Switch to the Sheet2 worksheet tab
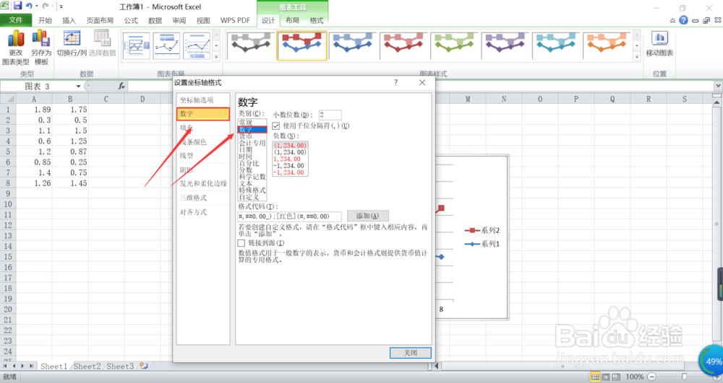 click(87, 366)
